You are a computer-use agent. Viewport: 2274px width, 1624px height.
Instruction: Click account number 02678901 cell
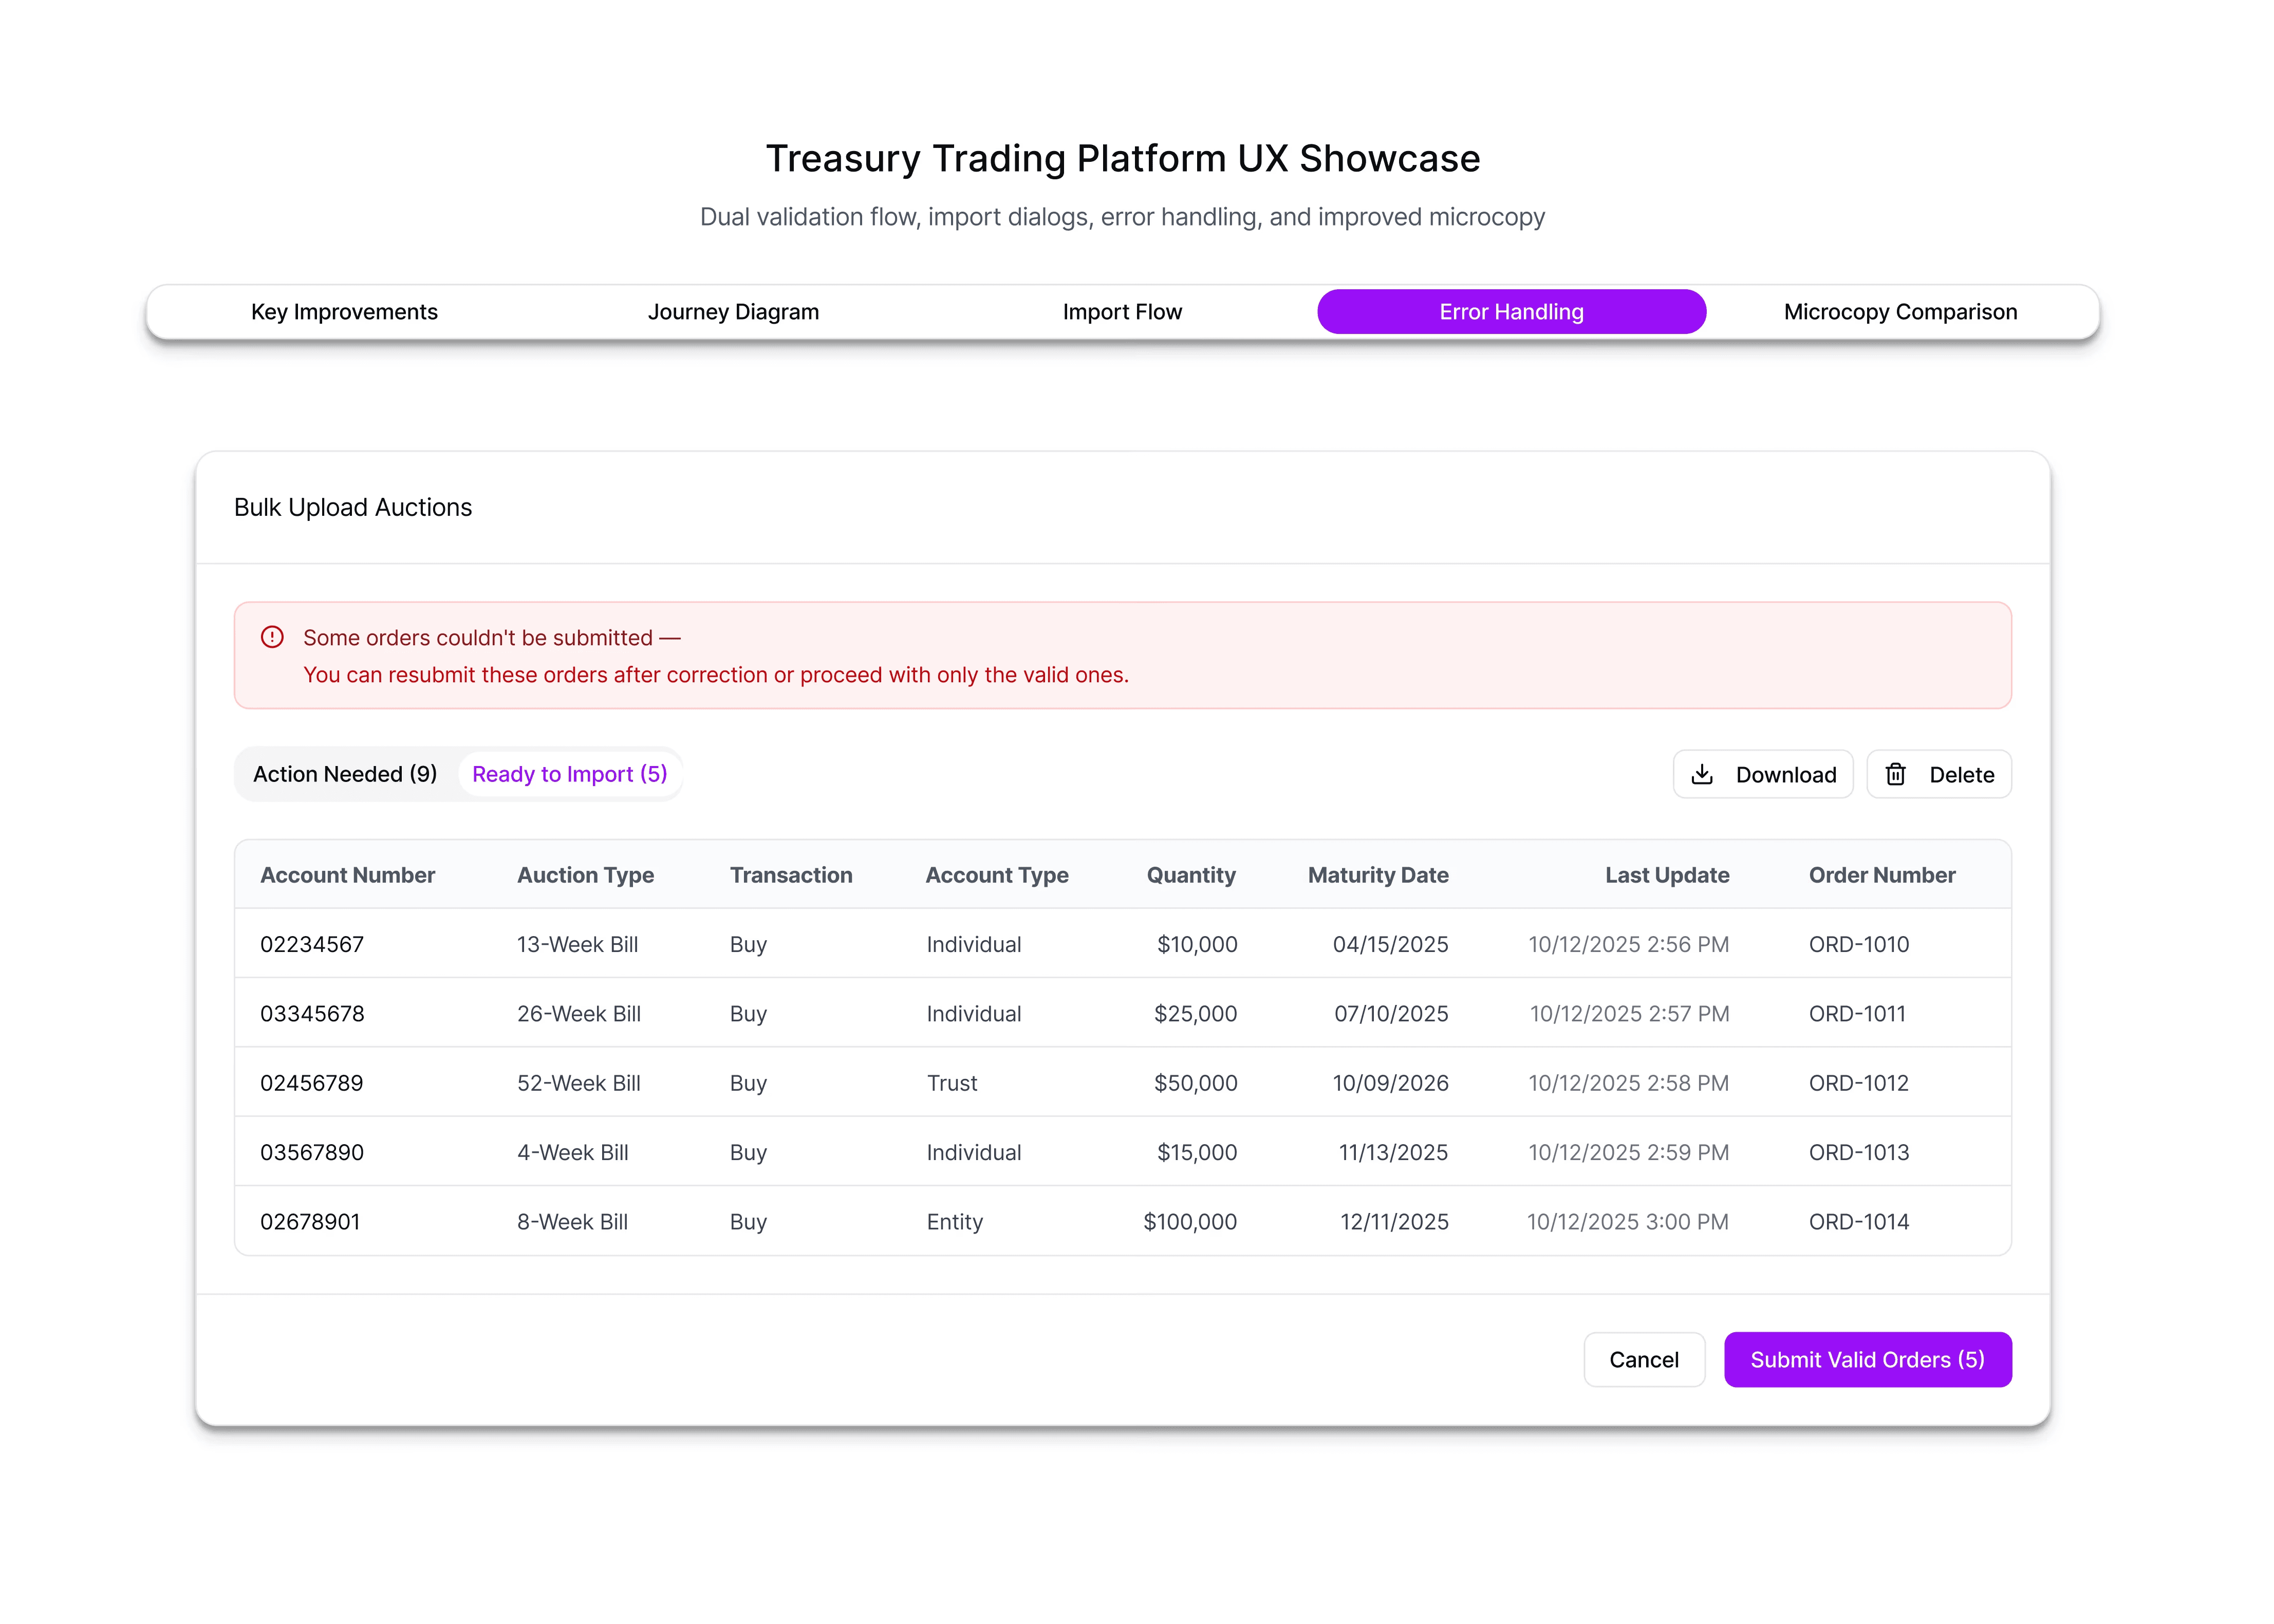point(310,1222)
